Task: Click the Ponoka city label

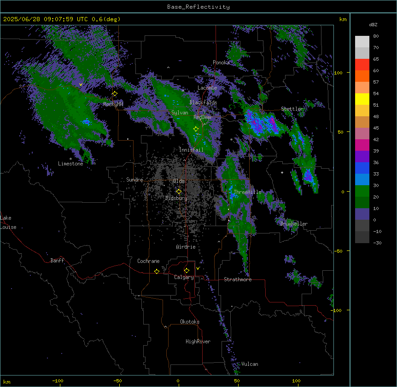Action: 221,63
